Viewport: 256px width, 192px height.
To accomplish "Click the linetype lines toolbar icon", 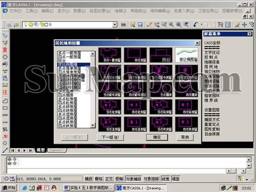I will point(123,25).
